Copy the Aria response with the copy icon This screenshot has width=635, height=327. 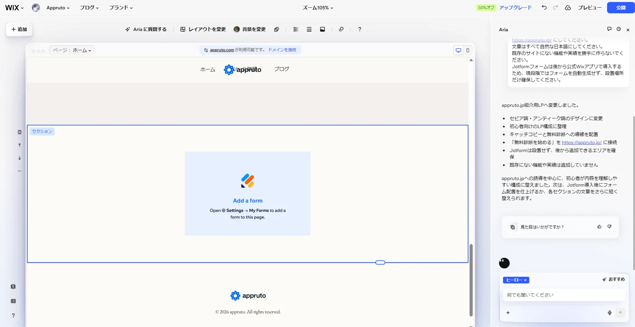513,227
